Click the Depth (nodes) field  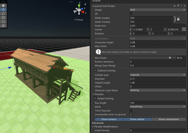tap(151, 22)
